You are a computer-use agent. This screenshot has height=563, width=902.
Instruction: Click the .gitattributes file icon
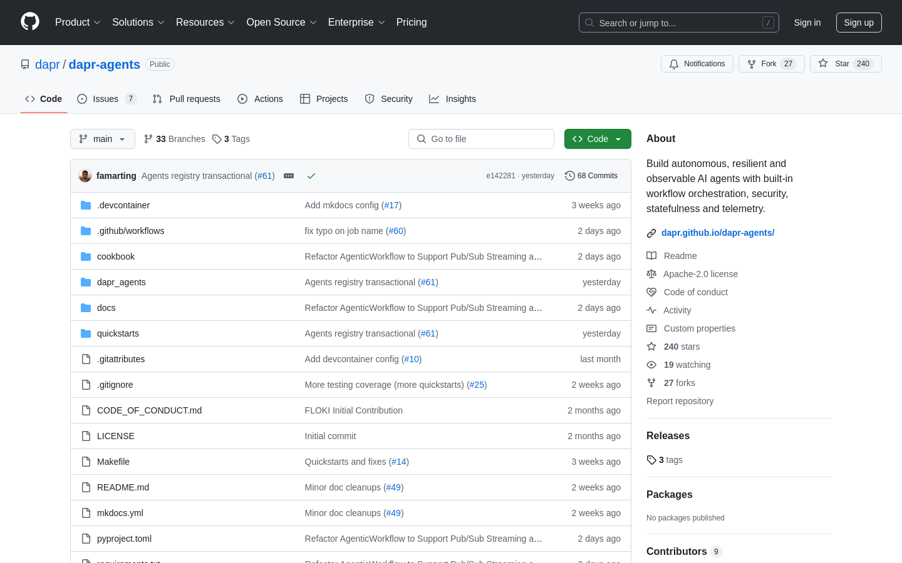point(86,359)
